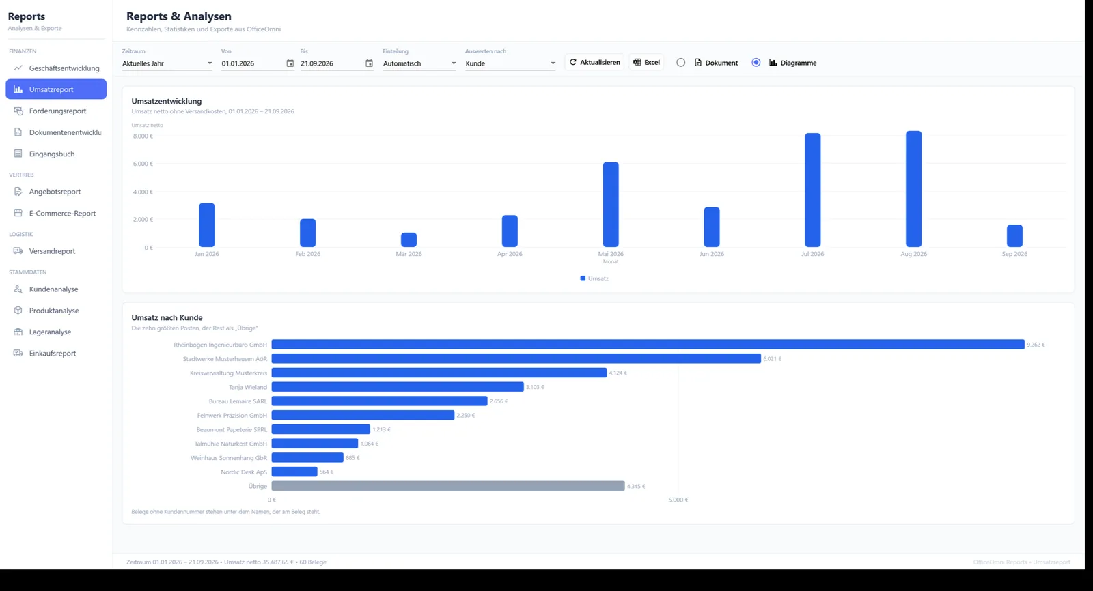
Task: Navigate to Versandreport in sidebar
Action: pos(56,251)
